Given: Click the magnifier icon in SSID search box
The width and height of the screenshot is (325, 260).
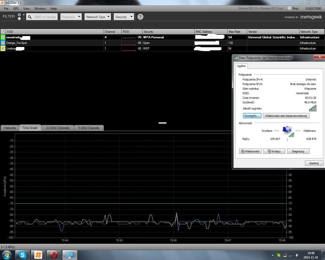Looking at the screenshot, I should click(30, 17).
